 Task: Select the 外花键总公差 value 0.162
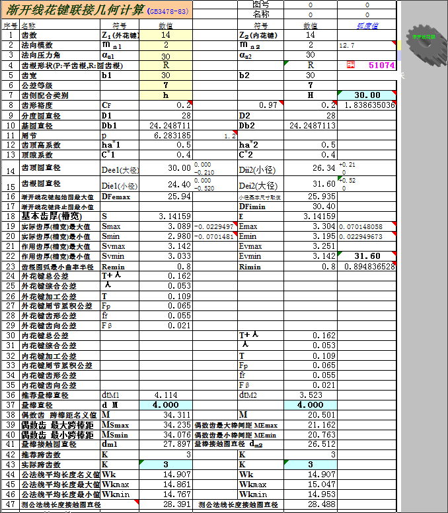166,276
